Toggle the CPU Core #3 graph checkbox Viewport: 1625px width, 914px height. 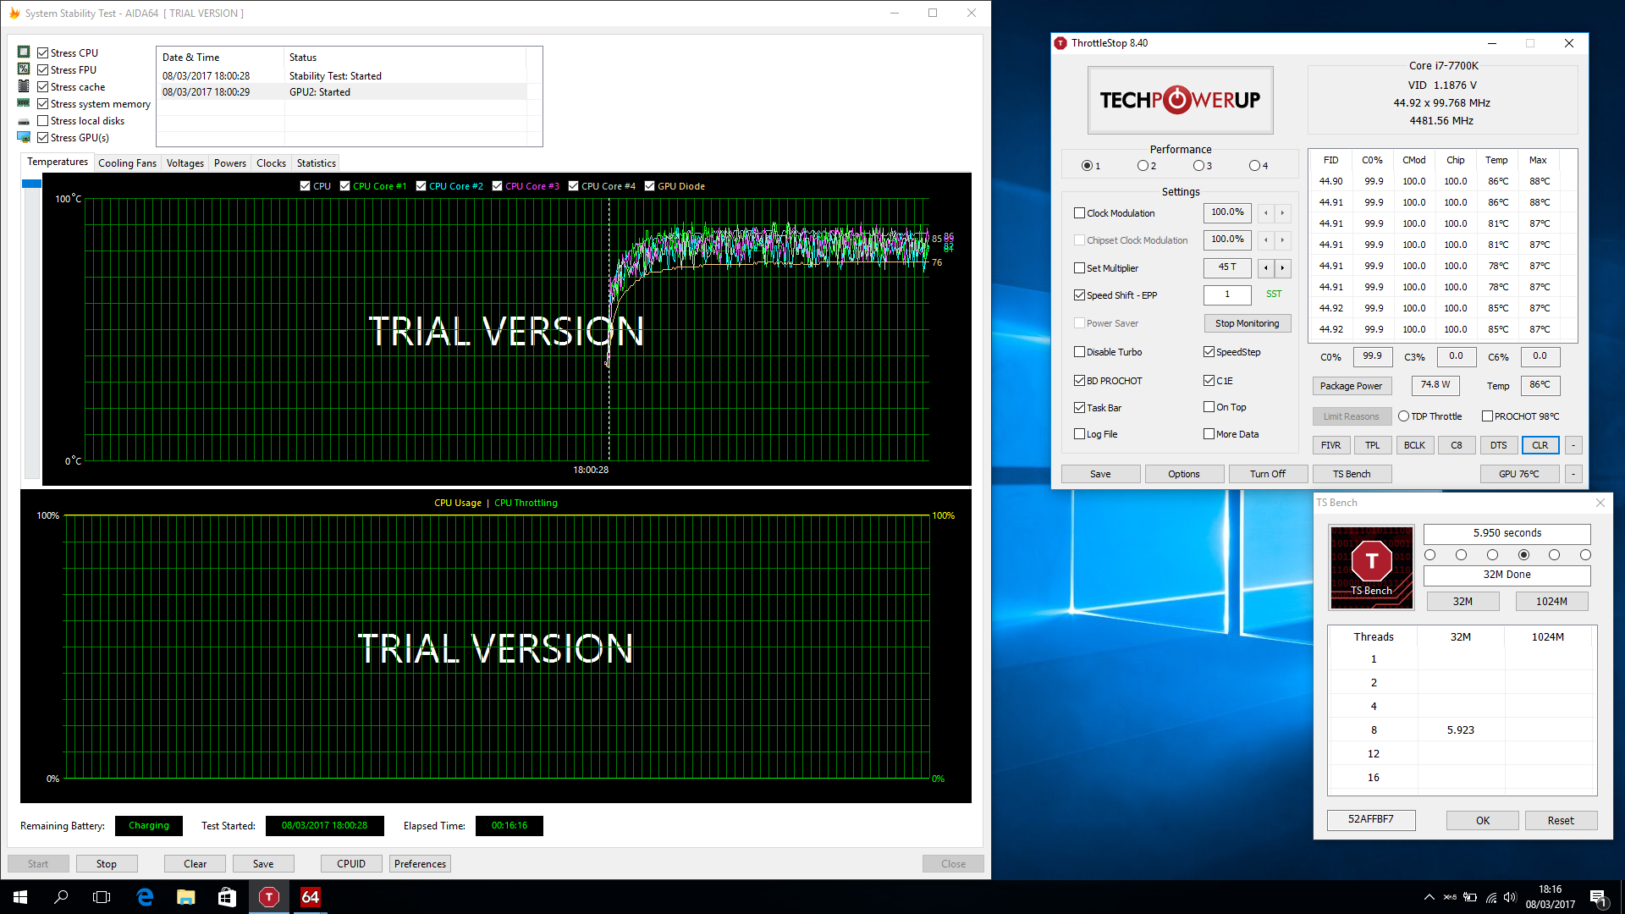click(497, 186)
